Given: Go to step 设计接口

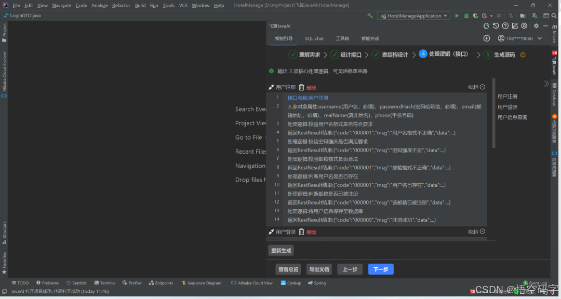Looking at the screenshot, I should (x=345, y=55).
